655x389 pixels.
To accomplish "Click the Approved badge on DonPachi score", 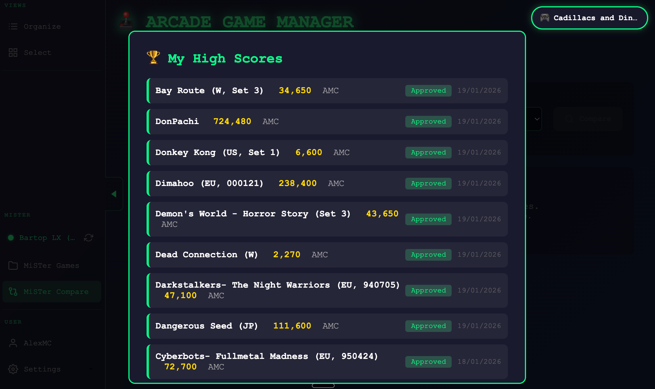I will pyautogui.click(x=428, y=122).
